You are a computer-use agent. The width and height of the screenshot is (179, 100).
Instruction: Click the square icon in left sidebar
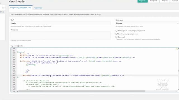click(3, 12)
